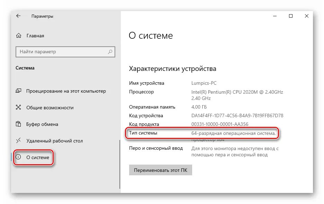Close the Параметры window
Viewport: 324px width, 204px height.
[x=307, y=16]
